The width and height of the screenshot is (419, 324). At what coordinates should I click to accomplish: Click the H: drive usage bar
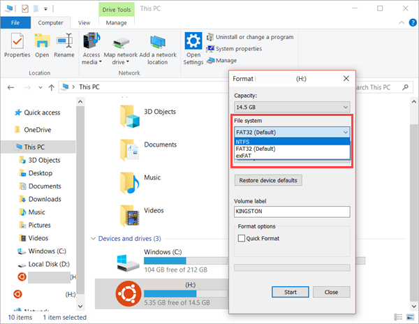click(186, 293)
